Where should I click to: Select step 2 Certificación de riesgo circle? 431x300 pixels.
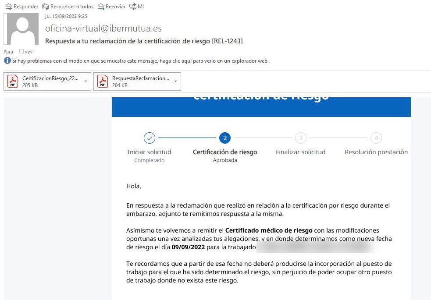pyautogui.click(x=225, y=138)
